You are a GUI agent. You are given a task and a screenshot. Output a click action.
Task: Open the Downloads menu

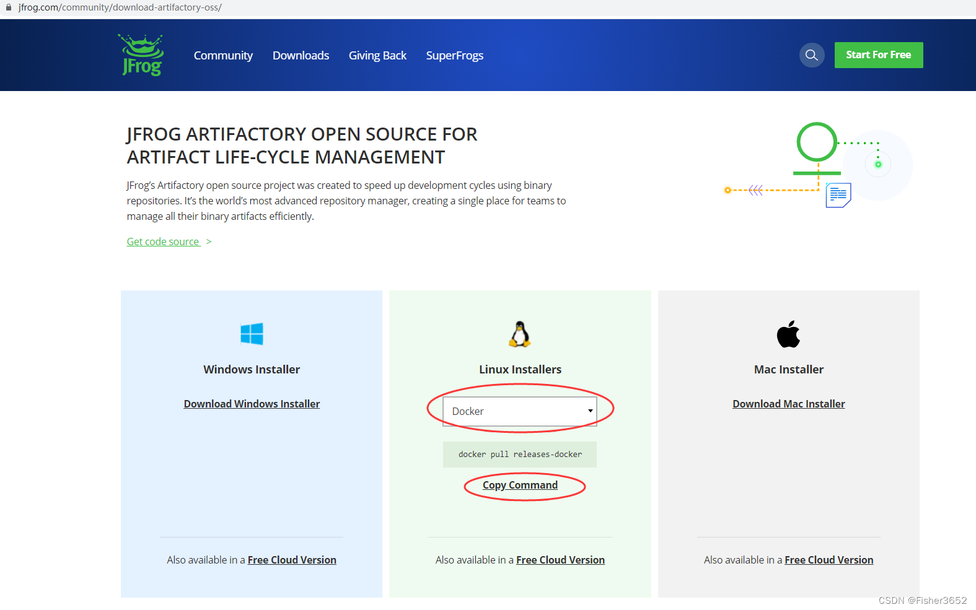click(x=301, y=55)
